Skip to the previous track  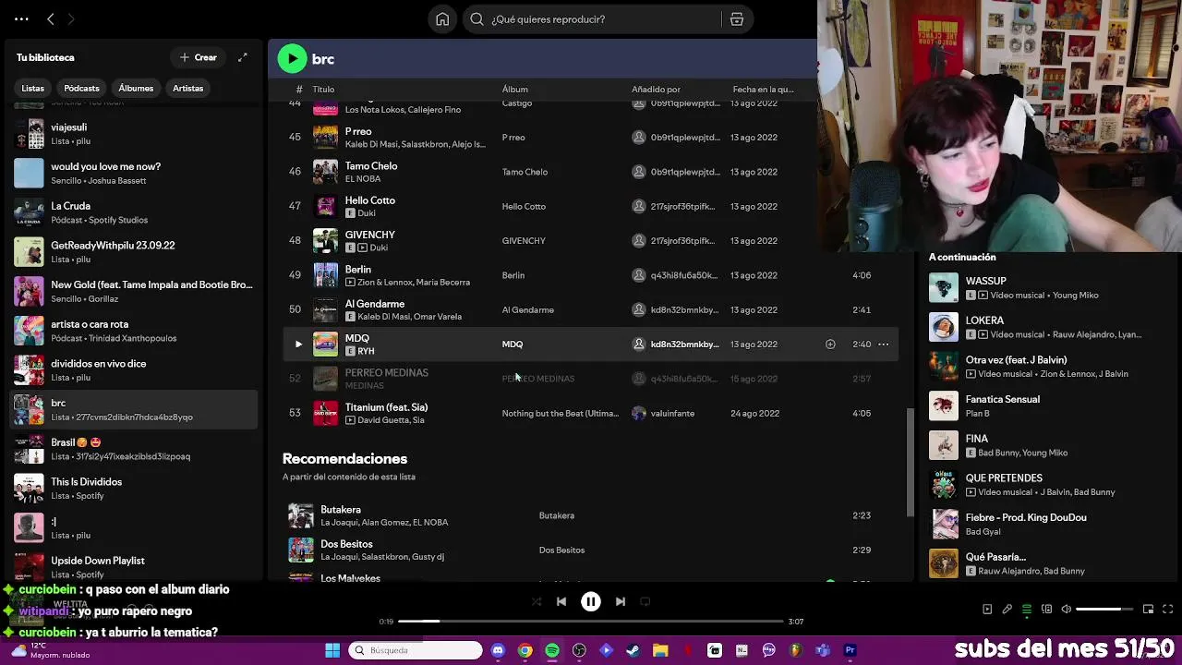[x=561, y=601]
